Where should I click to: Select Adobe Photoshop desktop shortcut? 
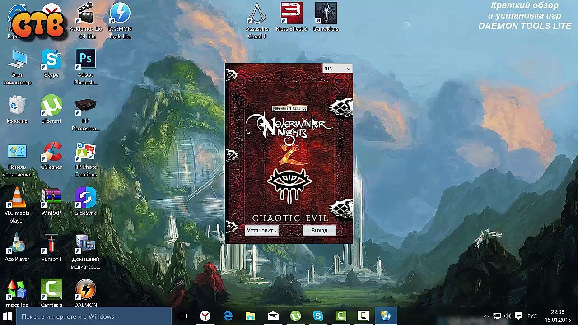[86, 67]
